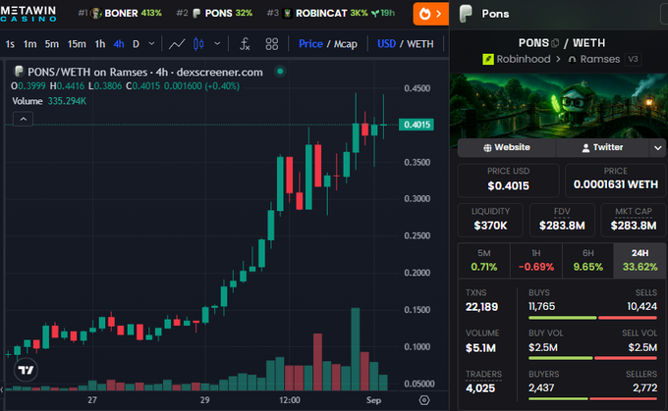Expand more social links chevron

point(658,148)
